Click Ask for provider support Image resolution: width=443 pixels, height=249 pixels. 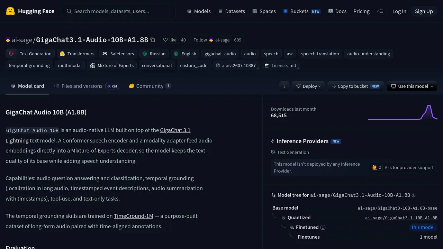tap(402, 167)
